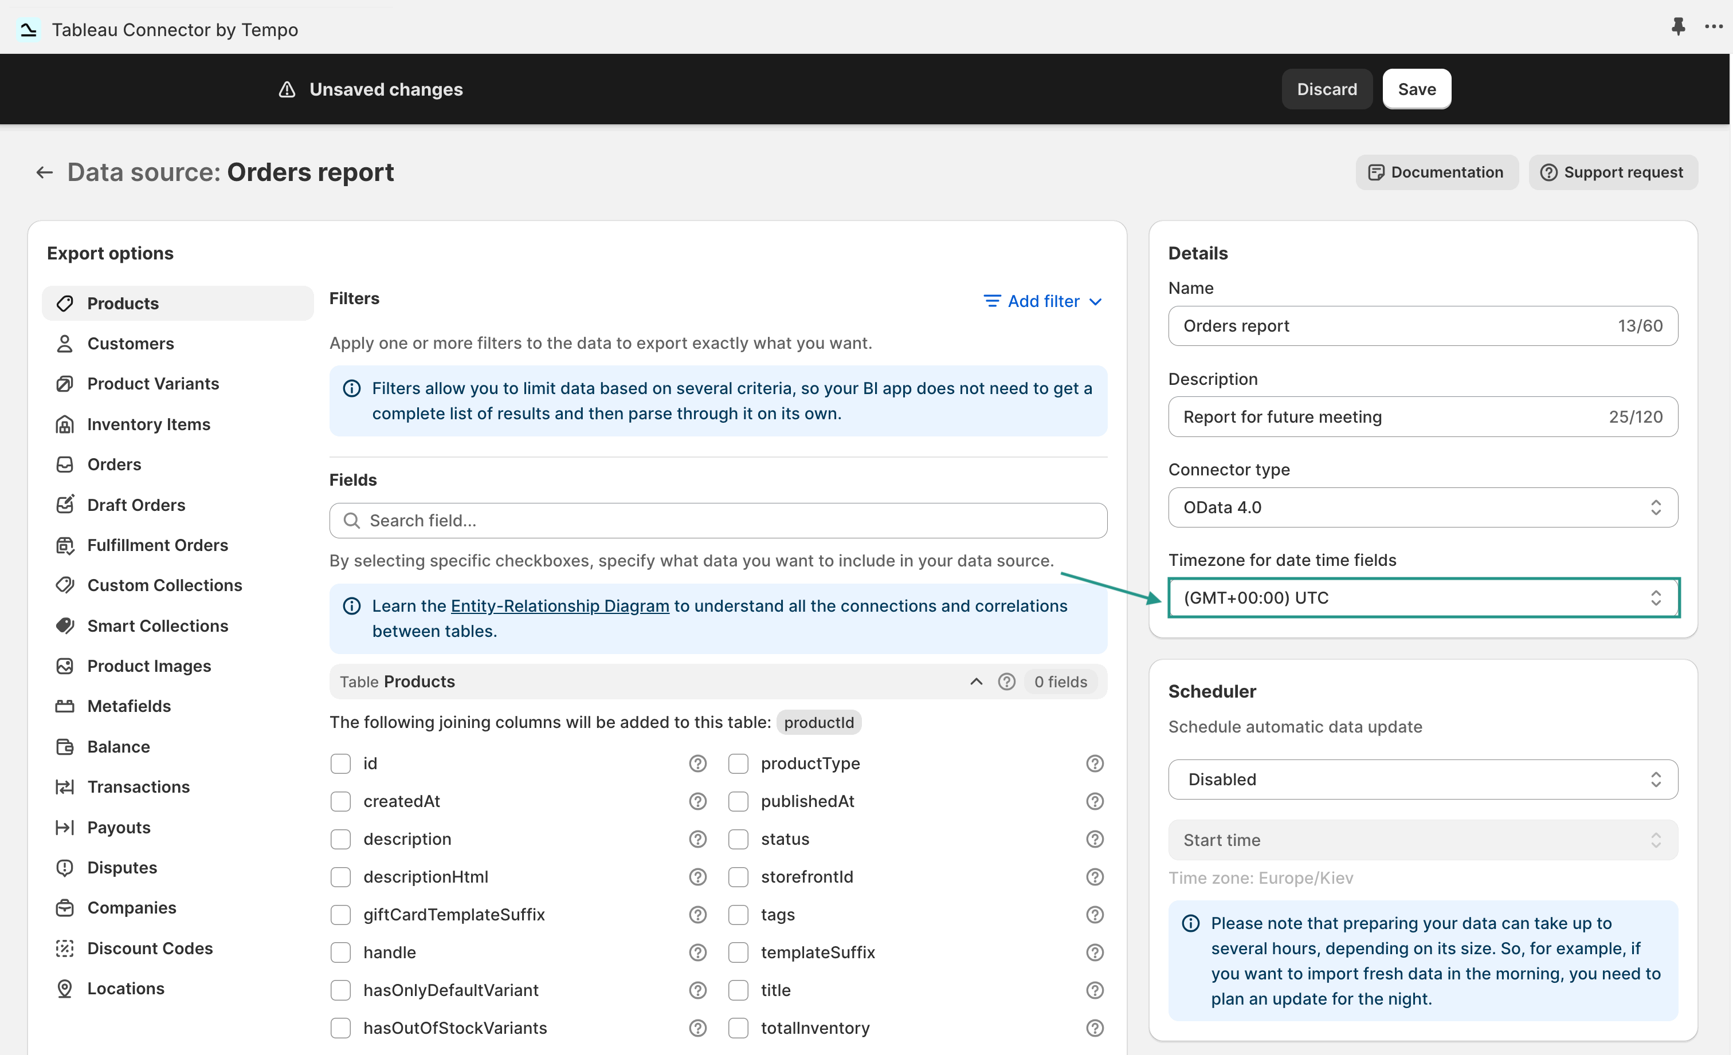Image resolution: width=1733 pixels, height=1055 pixels.
Task: Select Customers in the export sidebar
Action: point(130,343)
